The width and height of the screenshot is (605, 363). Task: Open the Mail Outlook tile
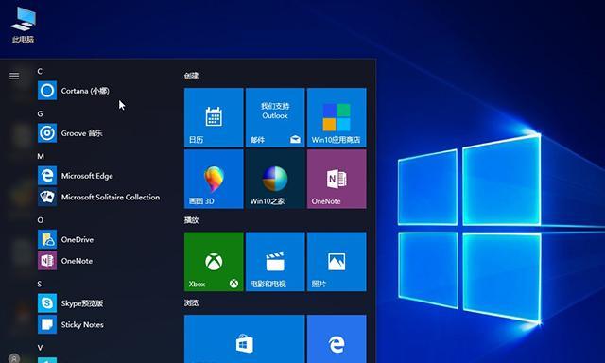pos(275,117)
